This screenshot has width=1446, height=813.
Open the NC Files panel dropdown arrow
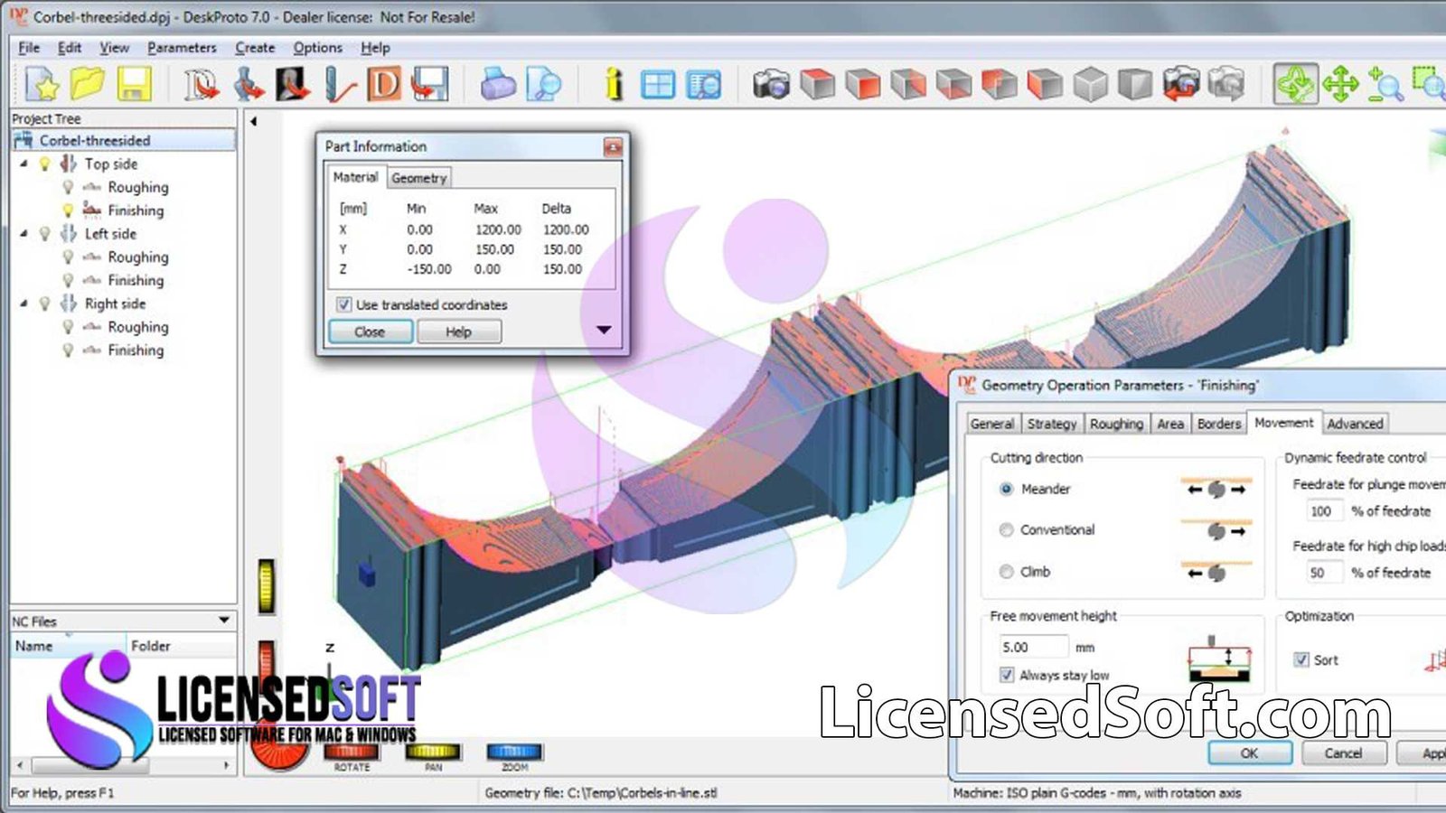pyautogui.click(x=223, y=621)
